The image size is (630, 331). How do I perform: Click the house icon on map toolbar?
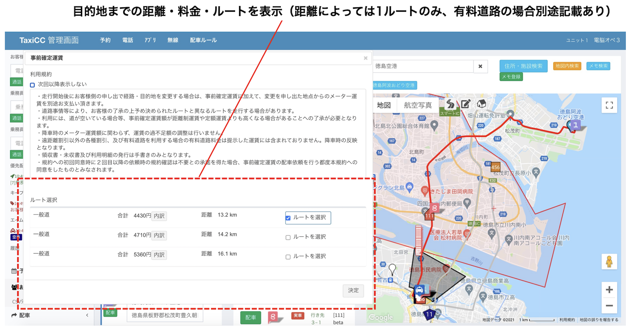click(x=481, y=104)
